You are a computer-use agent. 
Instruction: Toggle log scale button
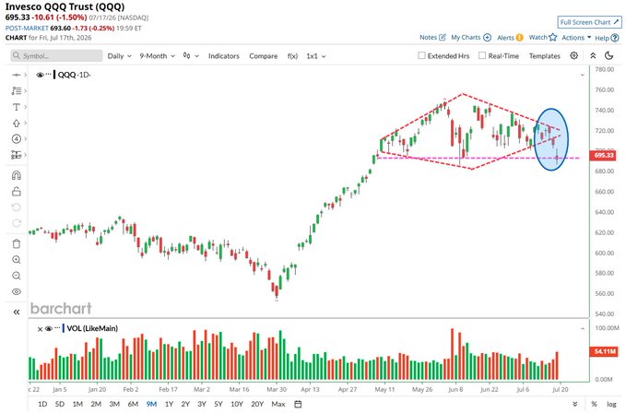[611, 405]
